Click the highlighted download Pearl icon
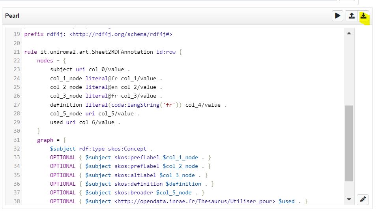 coord(364,16)
